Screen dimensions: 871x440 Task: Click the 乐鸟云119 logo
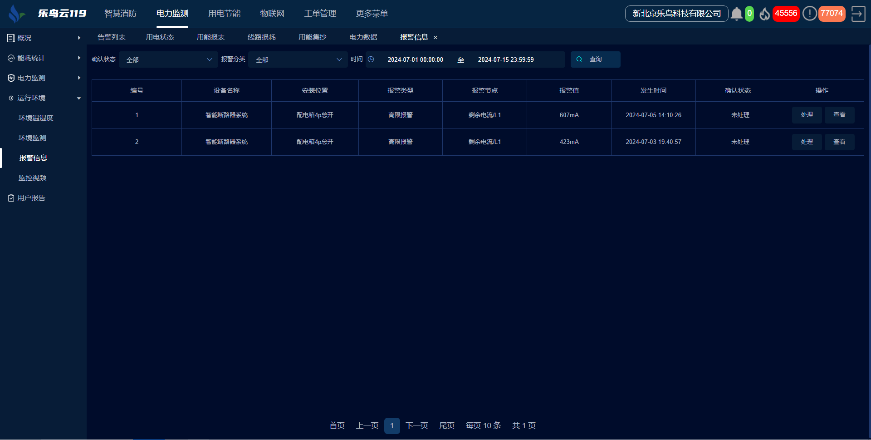click(x=48, y=14)
